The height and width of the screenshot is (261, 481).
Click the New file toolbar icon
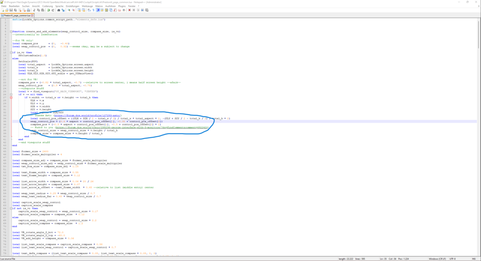pyautogui.click(x=2, y=10)
